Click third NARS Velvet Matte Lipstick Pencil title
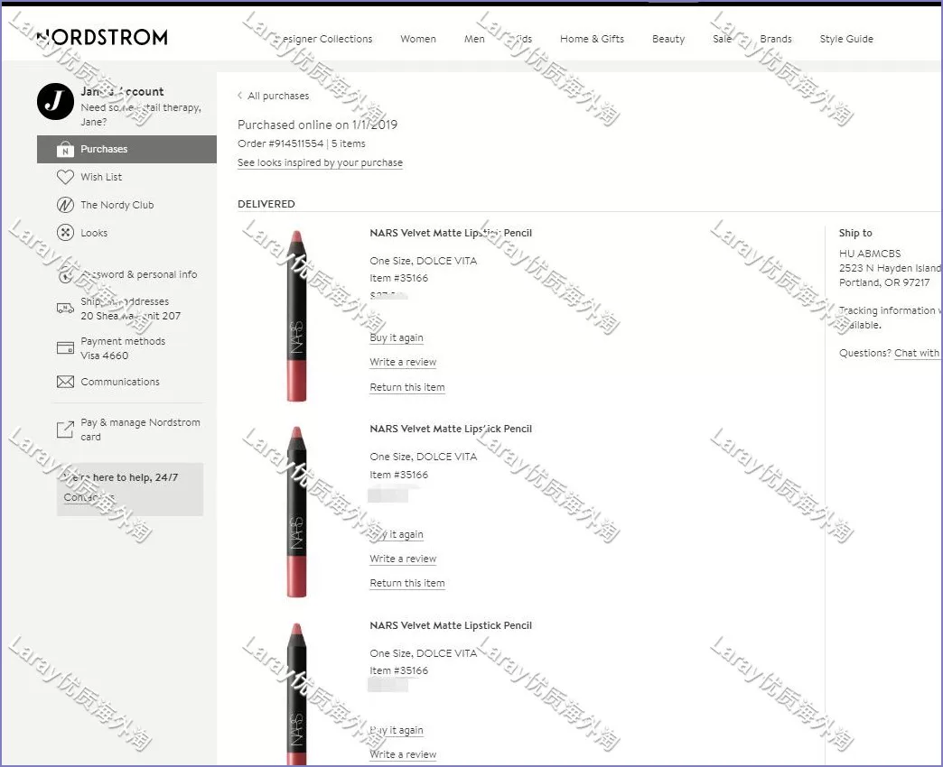The width and height of the screenshot is (943, 767). [x=451, y=625]
